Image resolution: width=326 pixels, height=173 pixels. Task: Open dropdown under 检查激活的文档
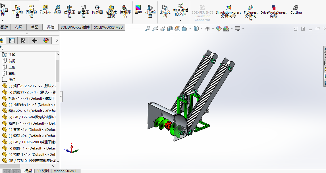coord(180,20)
